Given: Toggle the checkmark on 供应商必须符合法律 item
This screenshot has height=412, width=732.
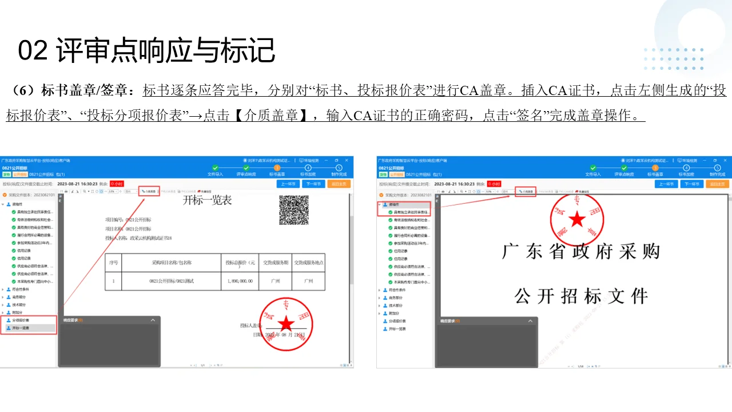Looking at the screenshot, I should pos(14,266).
